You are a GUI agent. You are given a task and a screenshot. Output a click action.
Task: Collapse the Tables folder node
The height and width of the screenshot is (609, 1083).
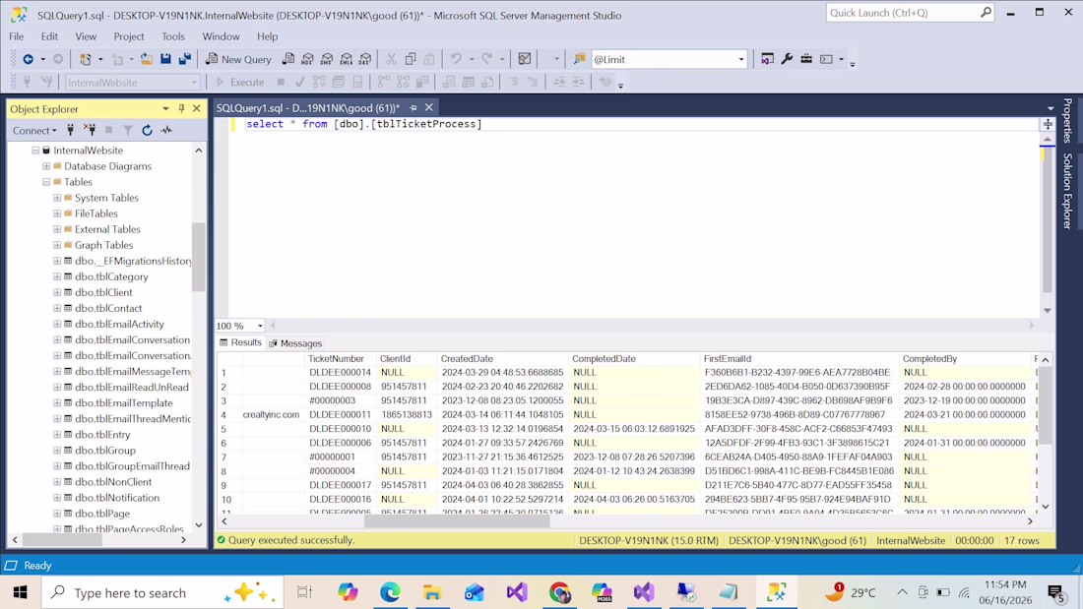46,182
